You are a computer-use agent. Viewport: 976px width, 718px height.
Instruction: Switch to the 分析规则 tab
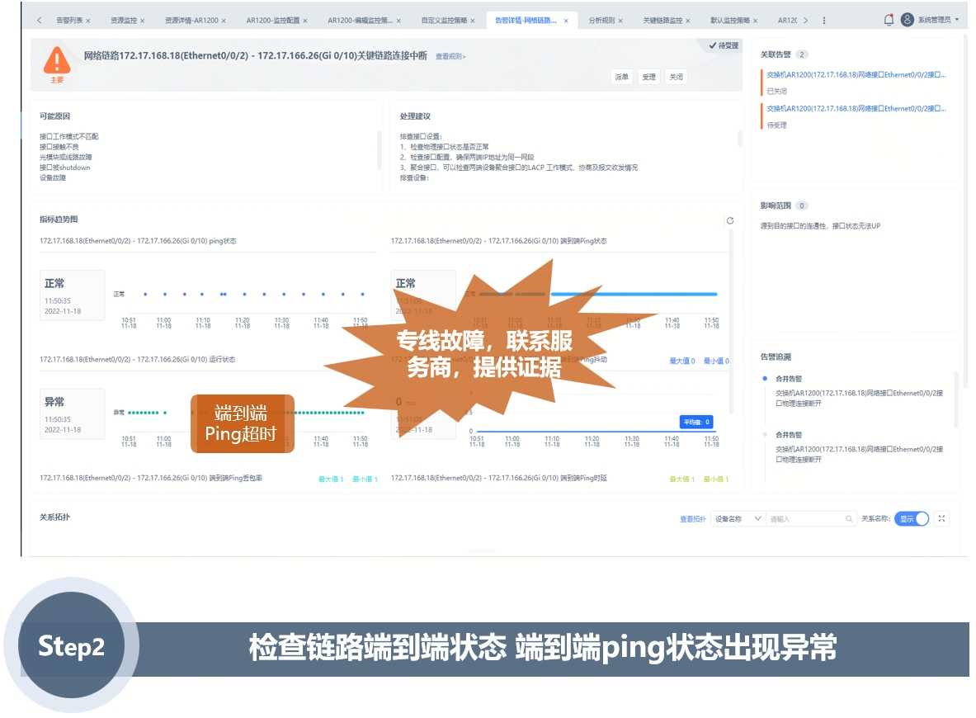tap(601, 21)
